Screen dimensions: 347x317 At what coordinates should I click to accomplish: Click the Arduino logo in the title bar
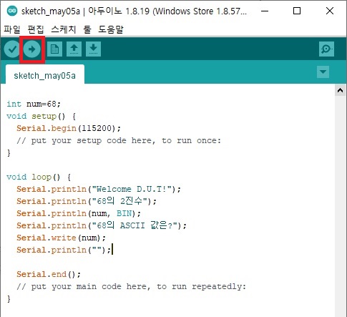[x=12, y=11]
